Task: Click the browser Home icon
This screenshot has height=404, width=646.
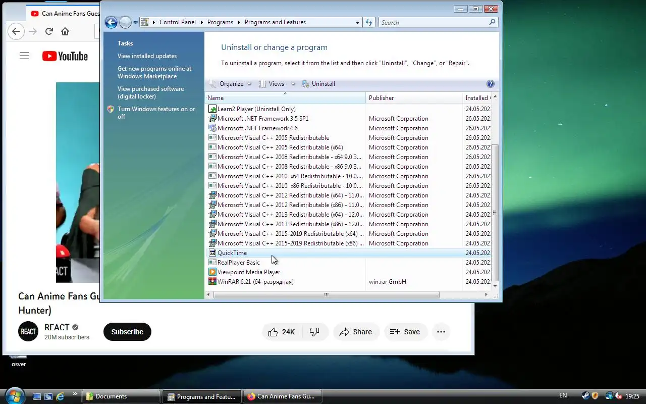Action: click(65, 31)
